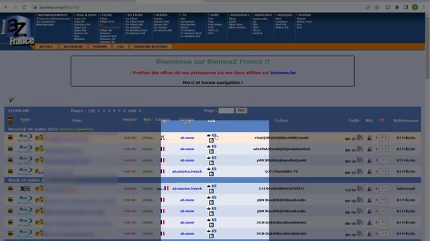This screenshot has height=241, width=430.
Task: Sort by the Res column header
Action: coord(147,119)
